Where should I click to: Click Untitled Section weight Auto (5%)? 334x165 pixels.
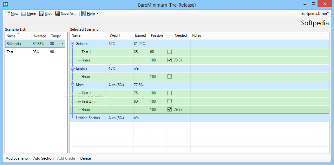coord(116,117)
